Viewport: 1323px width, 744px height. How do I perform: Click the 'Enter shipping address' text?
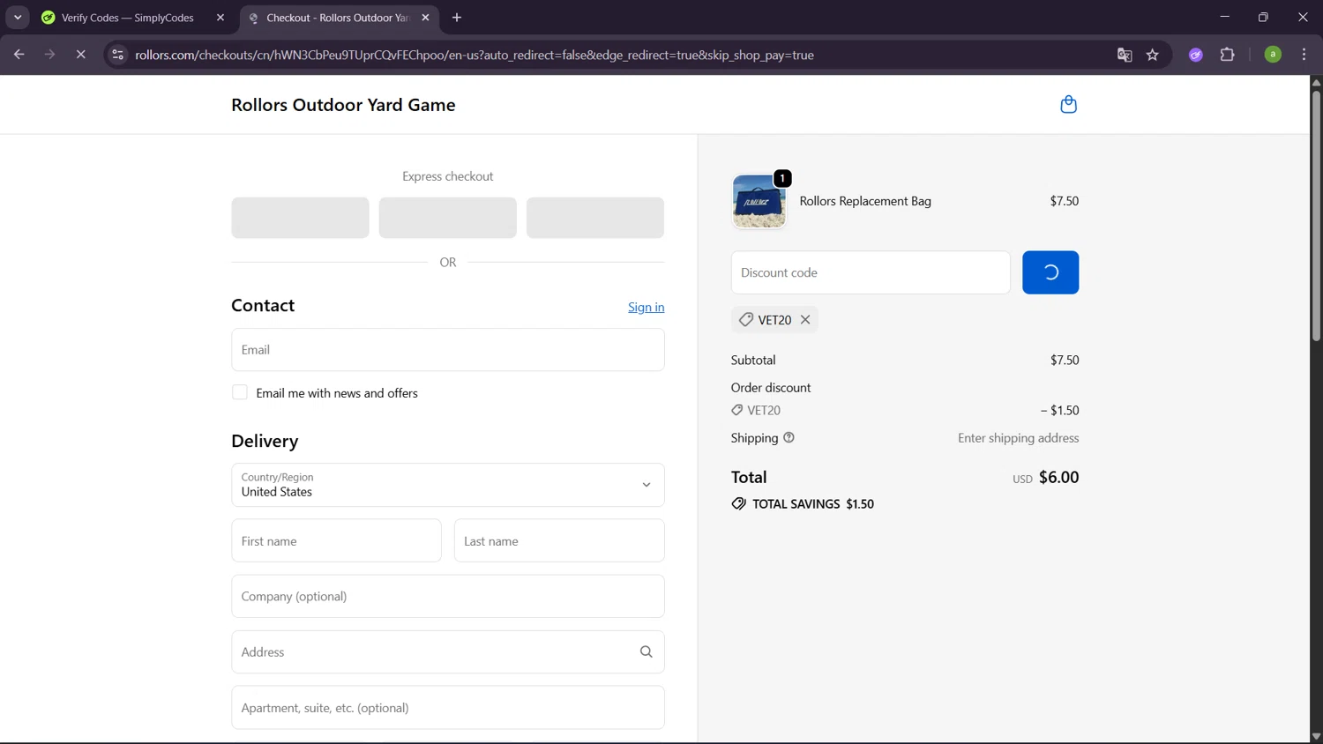coord(1019,438)
